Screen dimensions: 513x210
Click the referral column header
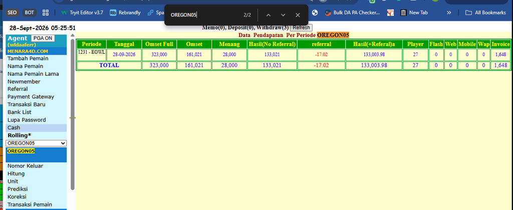tap(321, 44)
